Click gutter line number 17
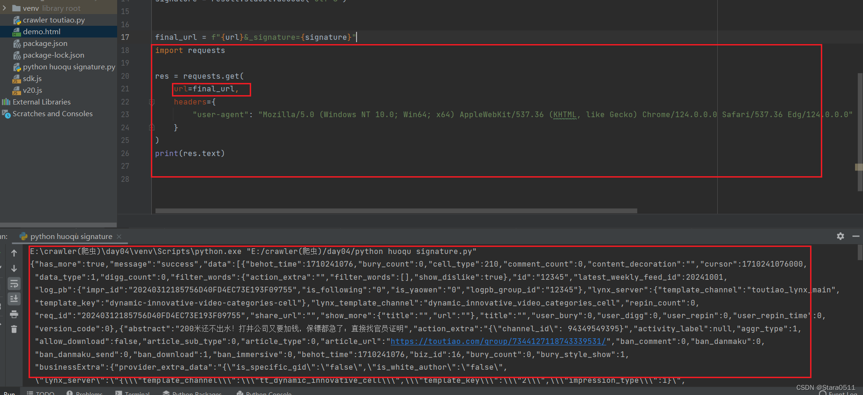This screenshot has height=395, width=863. tap(125, 37)
